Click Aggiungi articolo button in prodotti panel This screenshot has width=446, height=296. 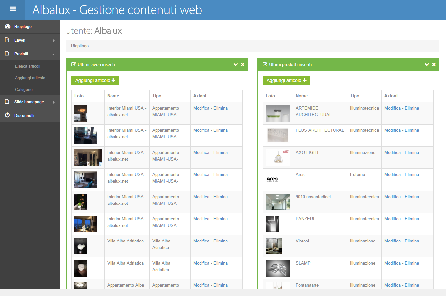pyautogui.click(x=287, y=80)
